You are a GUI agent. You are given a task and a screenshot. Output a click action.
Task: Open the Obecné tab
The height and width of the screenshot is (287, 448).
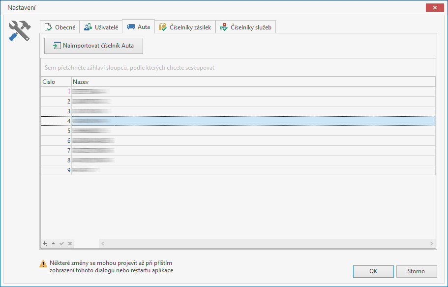[x=60, y=27]
